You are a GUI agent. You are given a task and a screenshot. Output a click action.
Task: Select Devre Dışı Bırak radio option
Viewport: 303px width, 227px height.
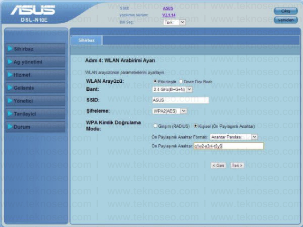181,81
